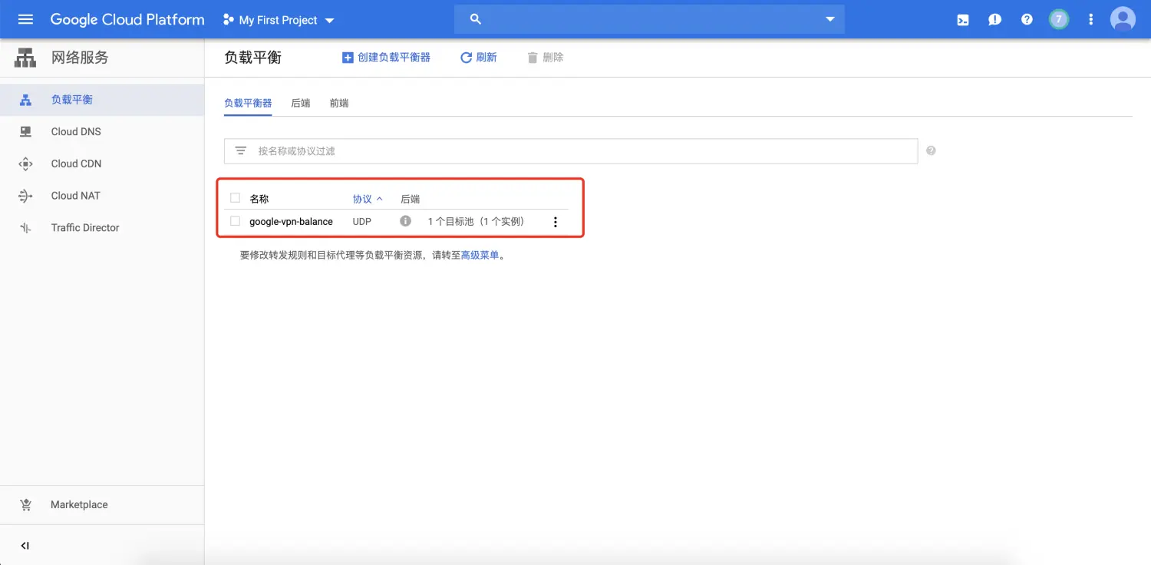
Task: Open the send feedback icon
Action: pyautogui.click(x=995, y=20)
